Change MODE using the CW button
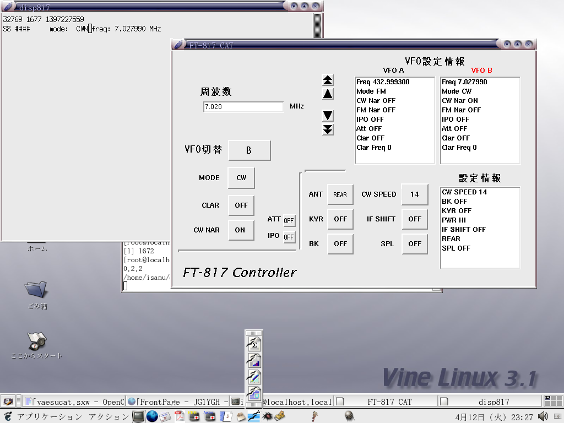Viewport: 564px width, 423px height. coord(241,178)
